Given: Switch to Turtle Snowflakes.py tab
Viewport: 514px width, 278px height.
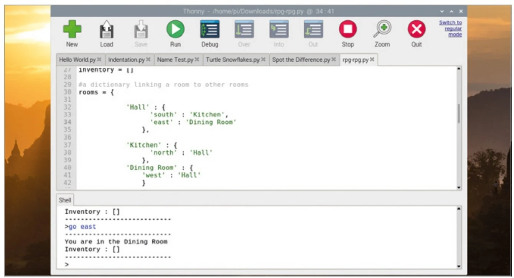Looking at the screenshot, I should click(232, 60).
